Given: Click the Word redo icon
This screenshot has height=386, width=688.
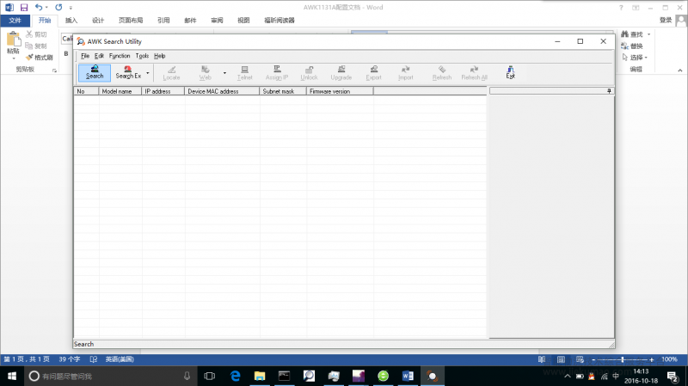Looking at the screenshot, I should point(58,8).
